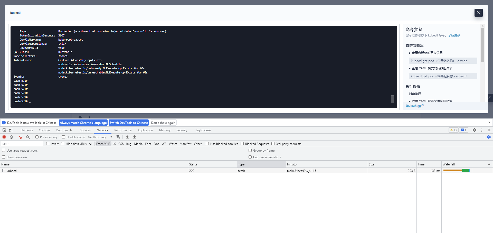493x233 pixels.
Task: Open DevTools settings gear
Action: [x=475, y=130]
